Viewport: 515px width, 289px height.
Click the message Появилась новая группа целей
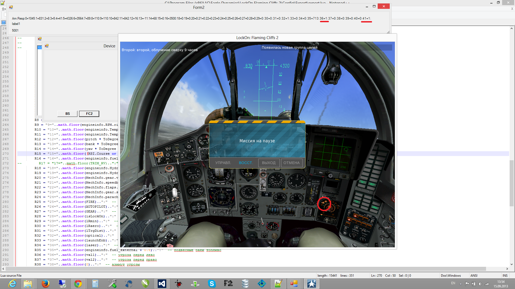coord(289,48)
